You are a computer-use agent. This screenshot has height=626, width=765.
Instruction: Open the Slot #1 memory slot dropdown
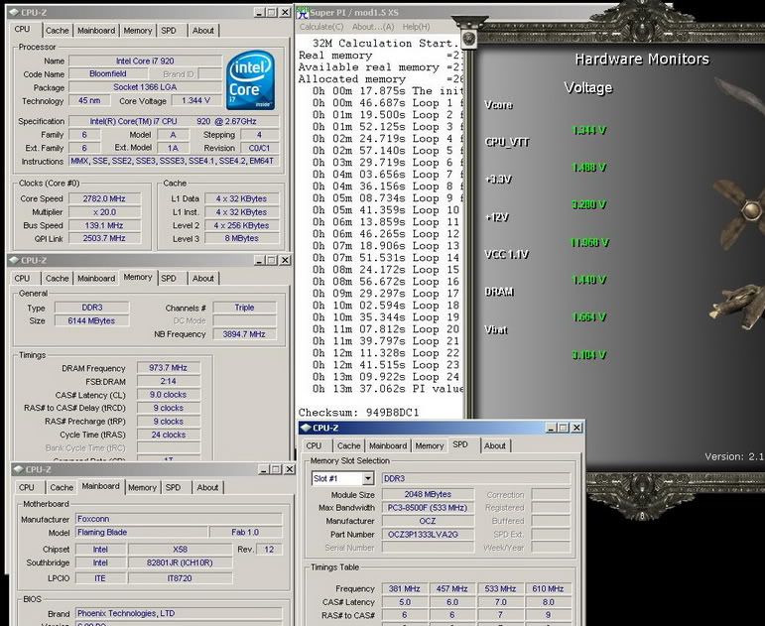tap(366, 478)
